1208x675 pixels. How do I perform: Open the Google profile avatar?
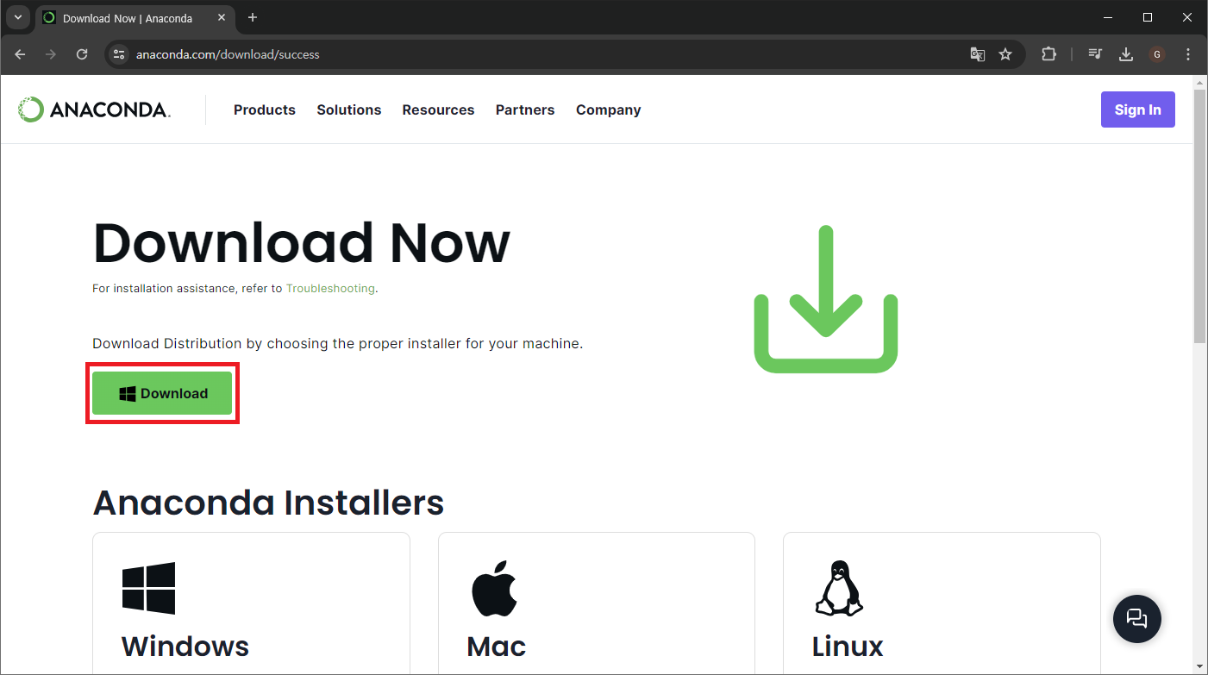1157,54
